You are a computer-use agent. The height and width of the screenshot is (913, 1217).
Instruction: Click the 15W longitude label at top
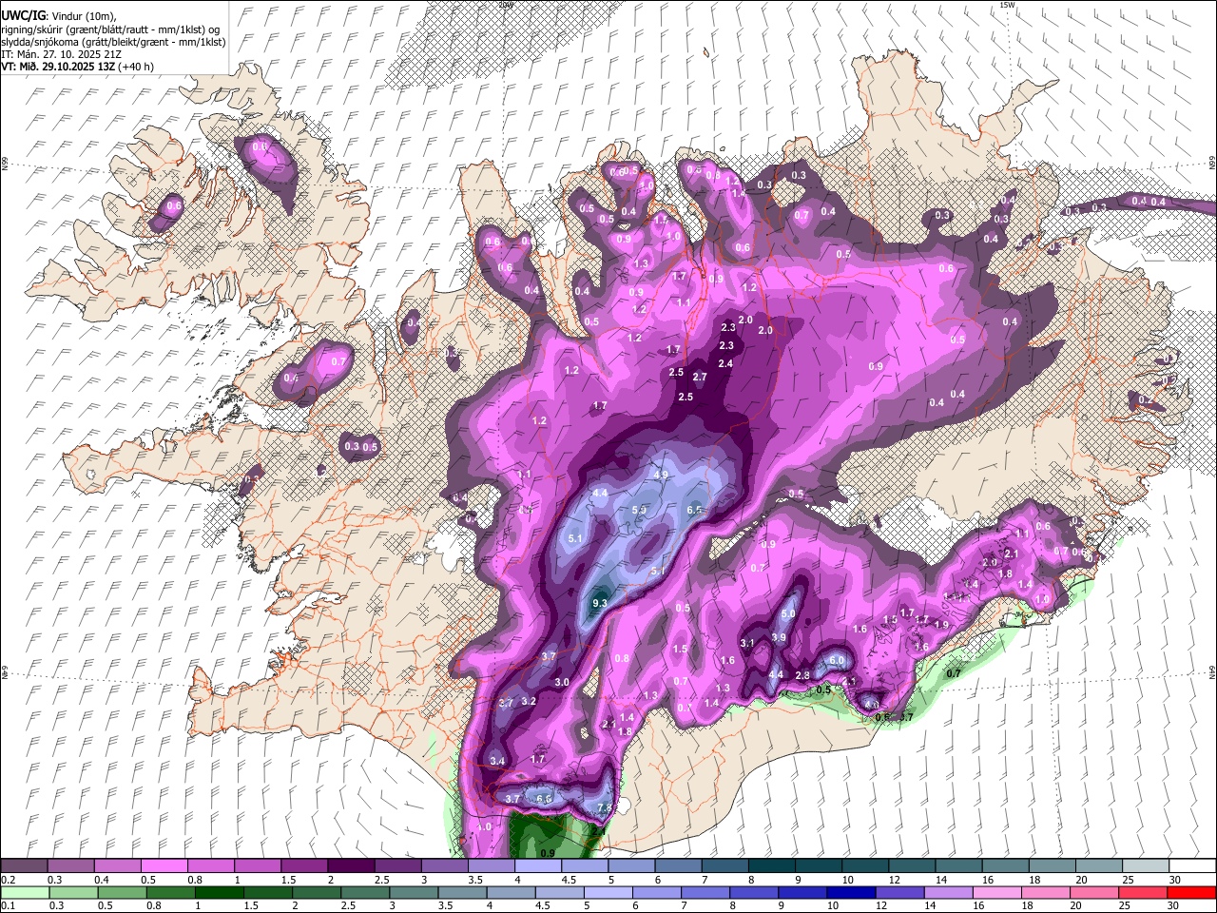(1007, 5)
